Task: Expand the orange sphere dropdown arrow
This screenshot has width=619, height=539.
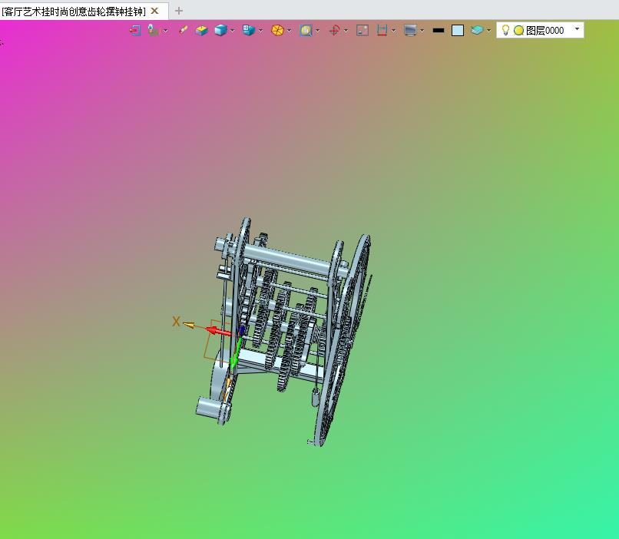Action: click(x=289, y=31)
